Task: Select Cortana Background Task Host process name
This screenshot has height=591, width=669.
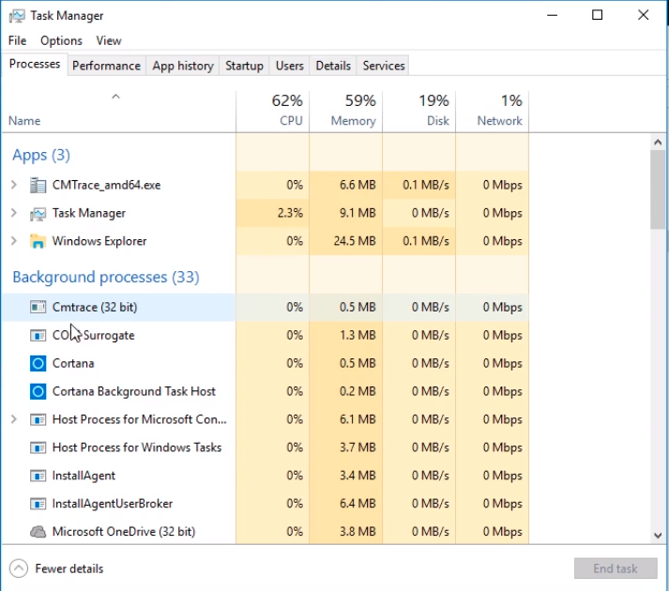Action: point(134,392)
